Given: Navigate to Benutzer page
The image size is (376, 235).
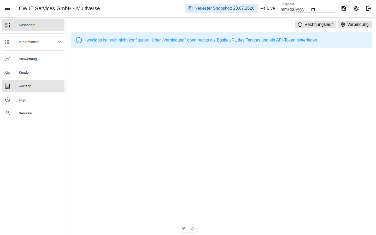Looking at the screenshot, I should (33, 113).
